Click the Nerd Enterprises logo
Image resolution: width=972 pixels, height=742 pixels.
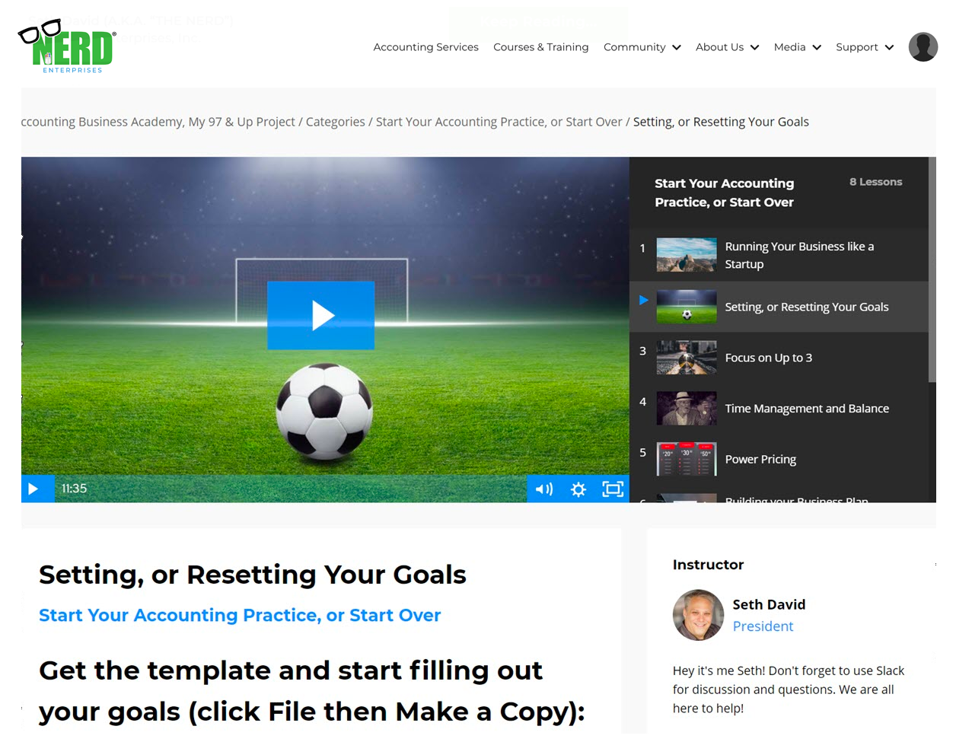pyautogui.click(x=67, y=46)
